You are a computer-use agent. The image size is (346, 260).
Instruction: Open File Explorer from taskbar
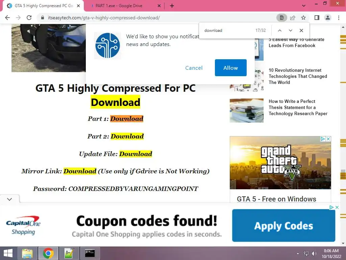click(x=28, y=253)
